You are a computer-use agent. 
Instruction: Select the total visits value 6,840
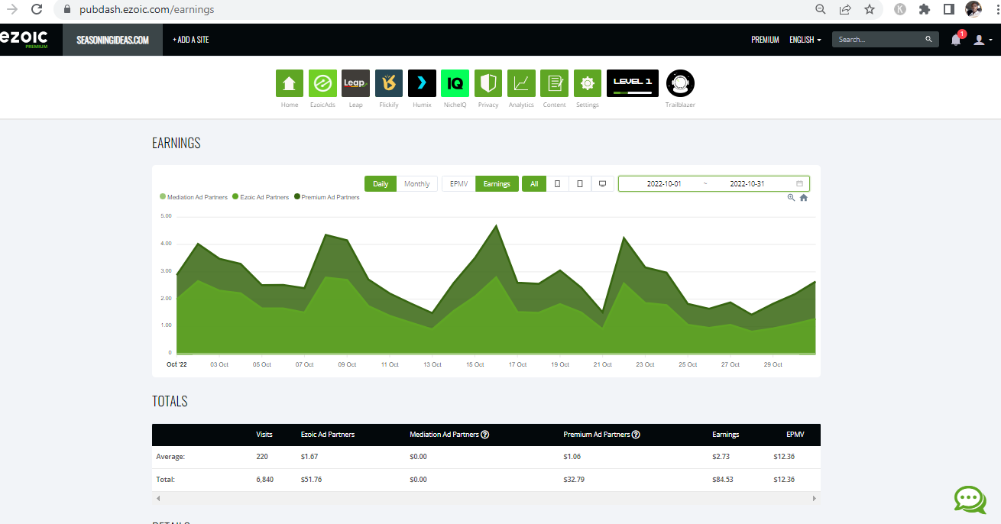click(265, 480)
